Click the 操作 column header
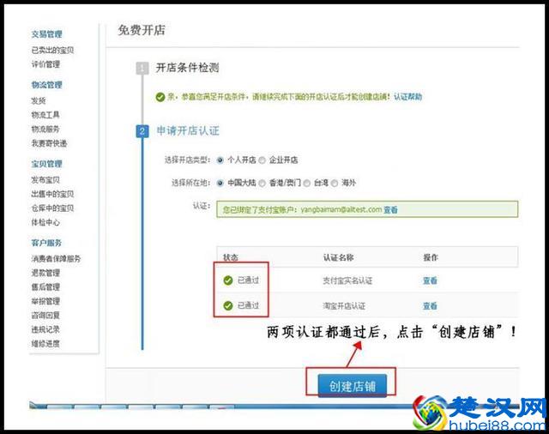This screenshot has width=549, height=434. coord(431,257)
